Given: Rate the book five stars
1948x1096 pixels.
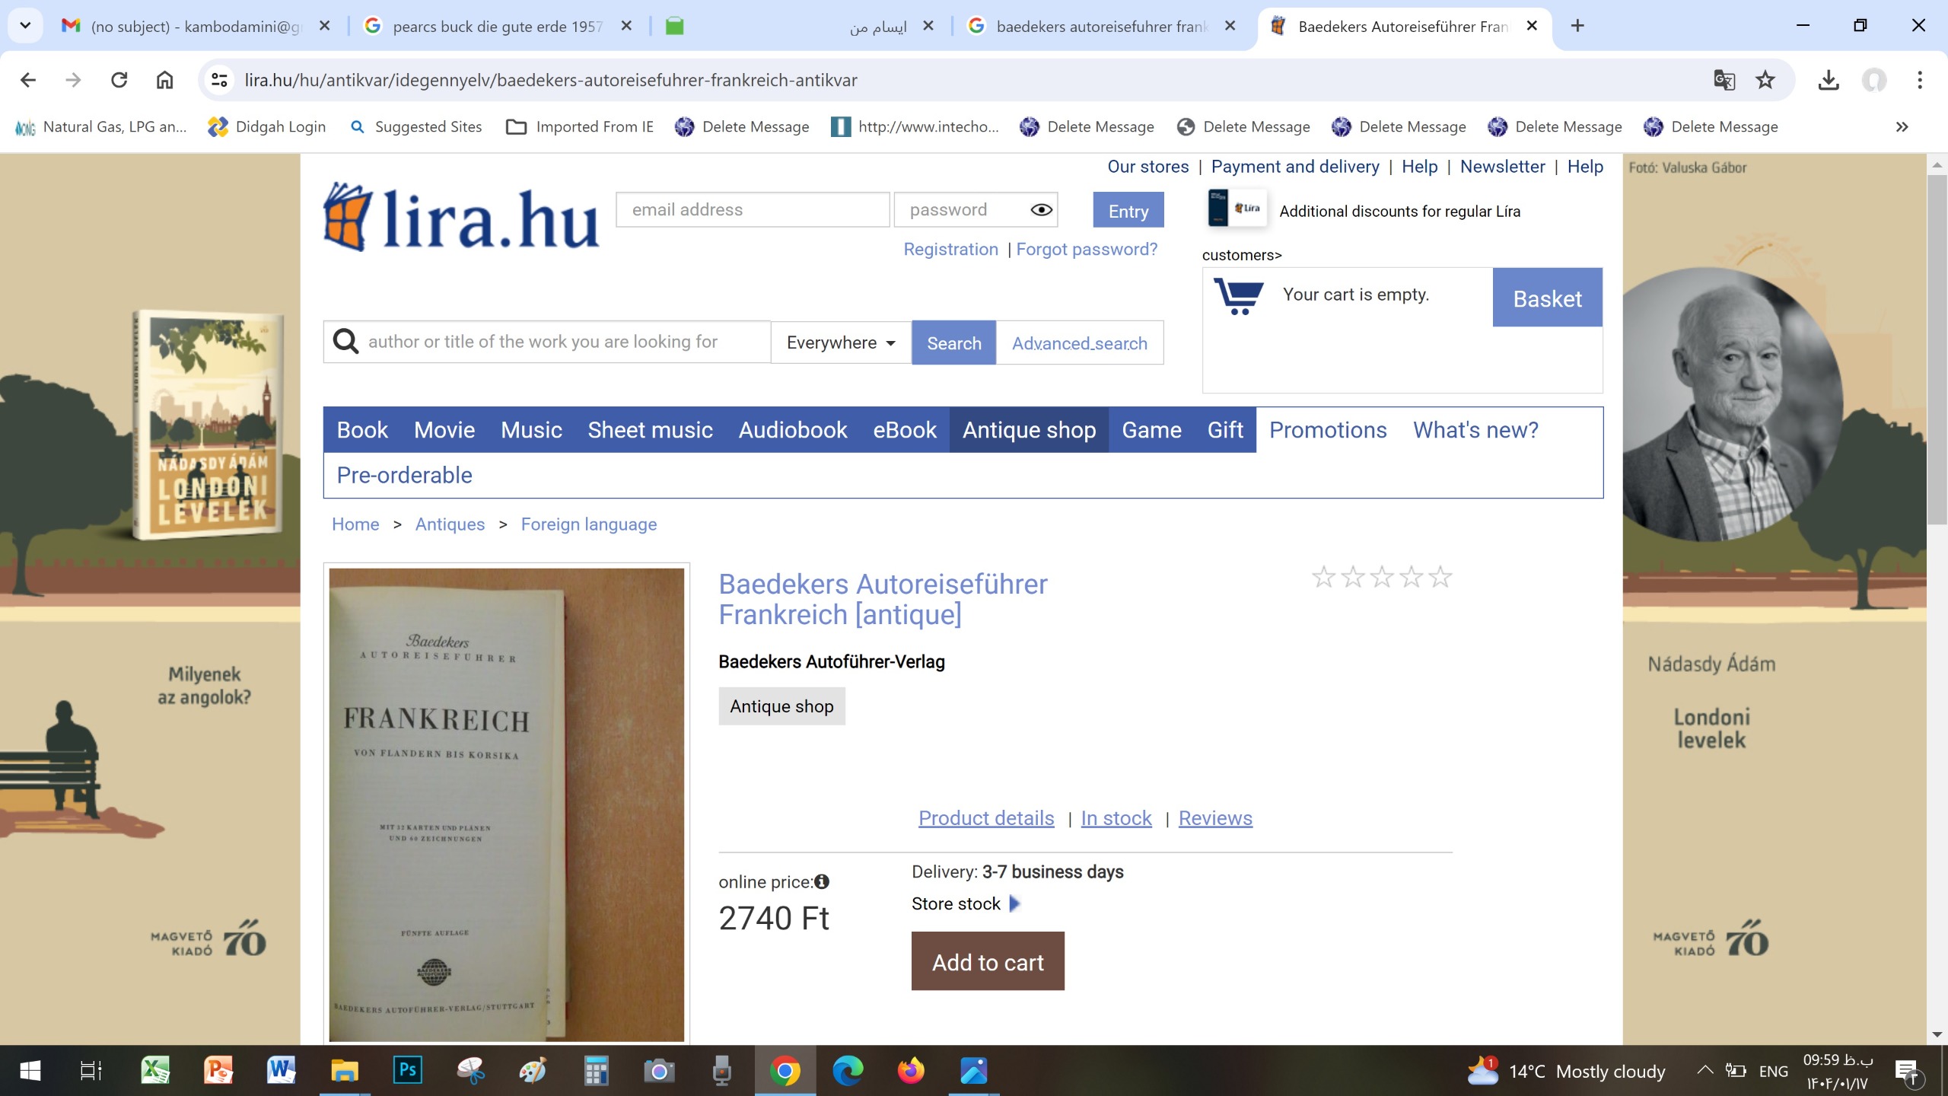Looking at the screenshot, I should (x=1440, y=577).
